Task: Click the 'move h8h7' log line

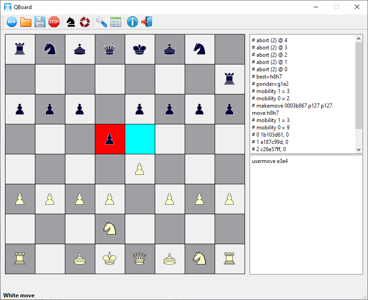Action: tap(265, 113)
